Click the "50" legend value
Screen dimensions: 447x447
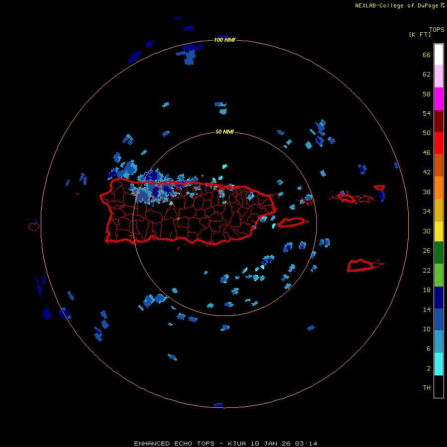pyautogui.click(x=427, y=133)
